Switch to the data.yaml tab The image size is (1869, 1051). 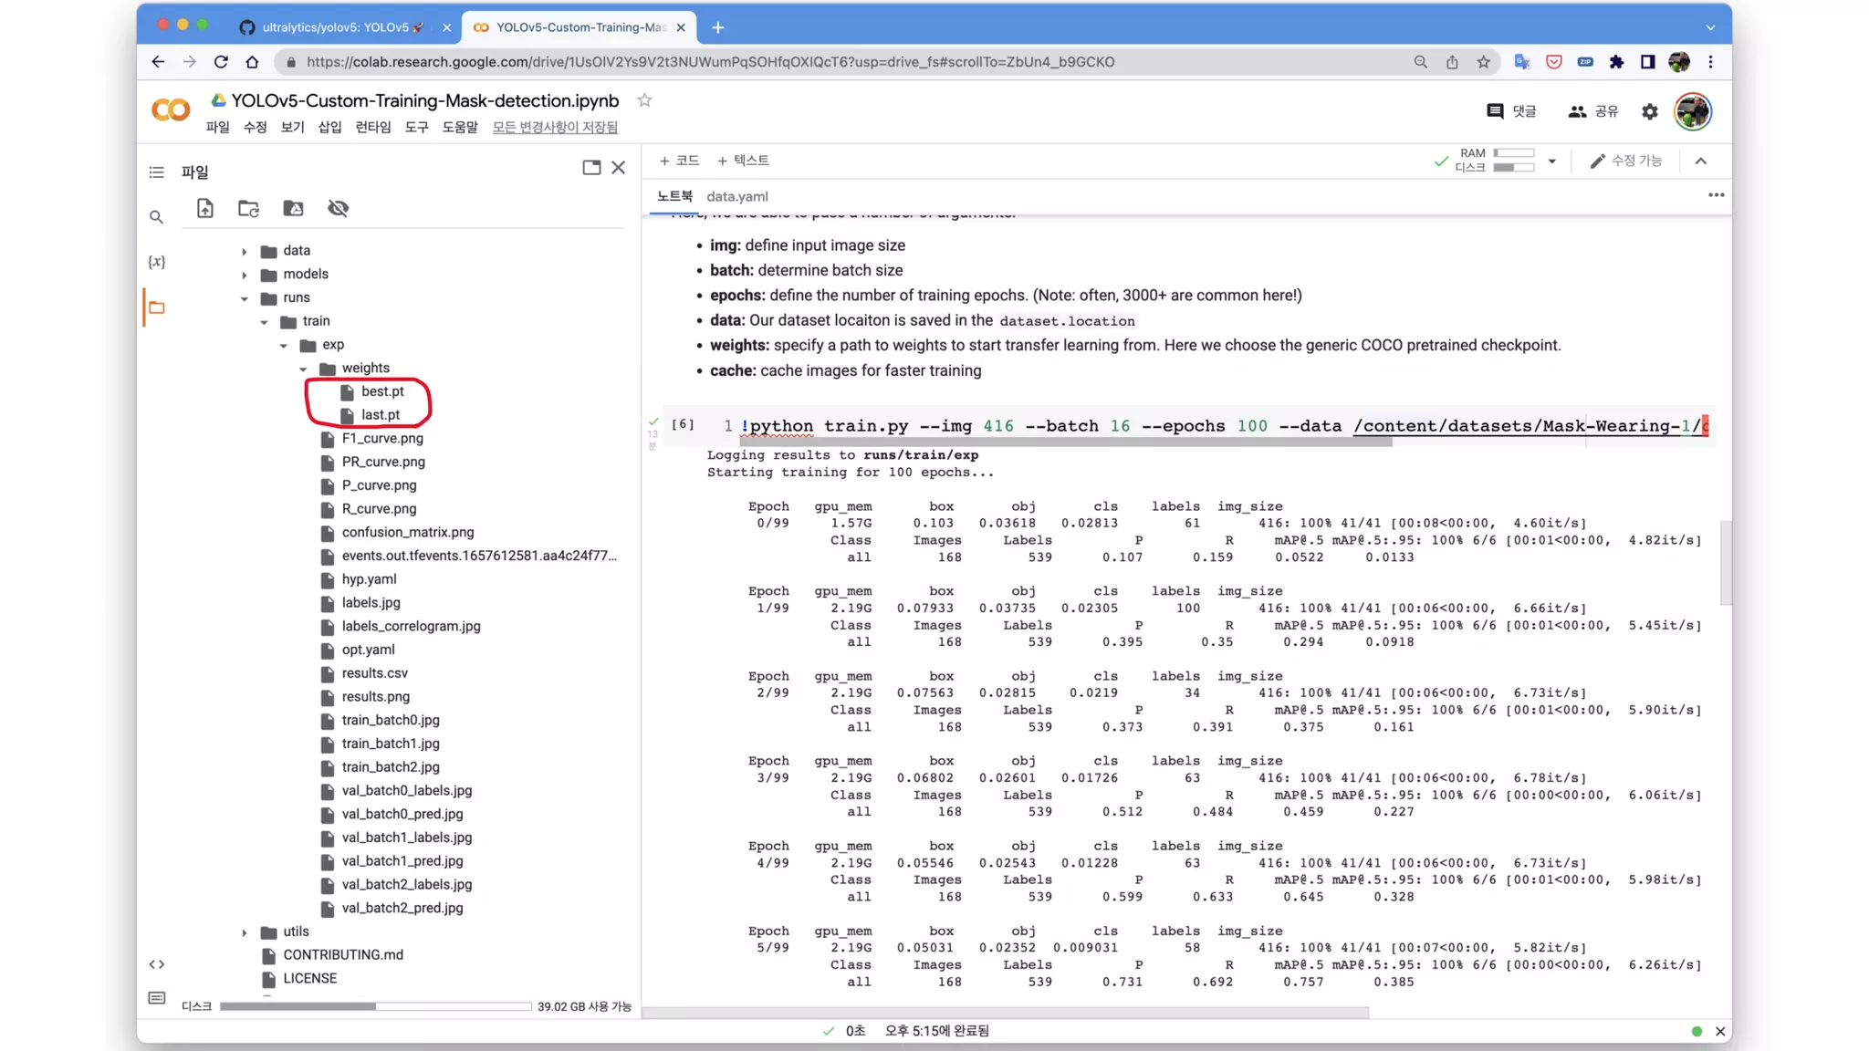pos(736,196)
